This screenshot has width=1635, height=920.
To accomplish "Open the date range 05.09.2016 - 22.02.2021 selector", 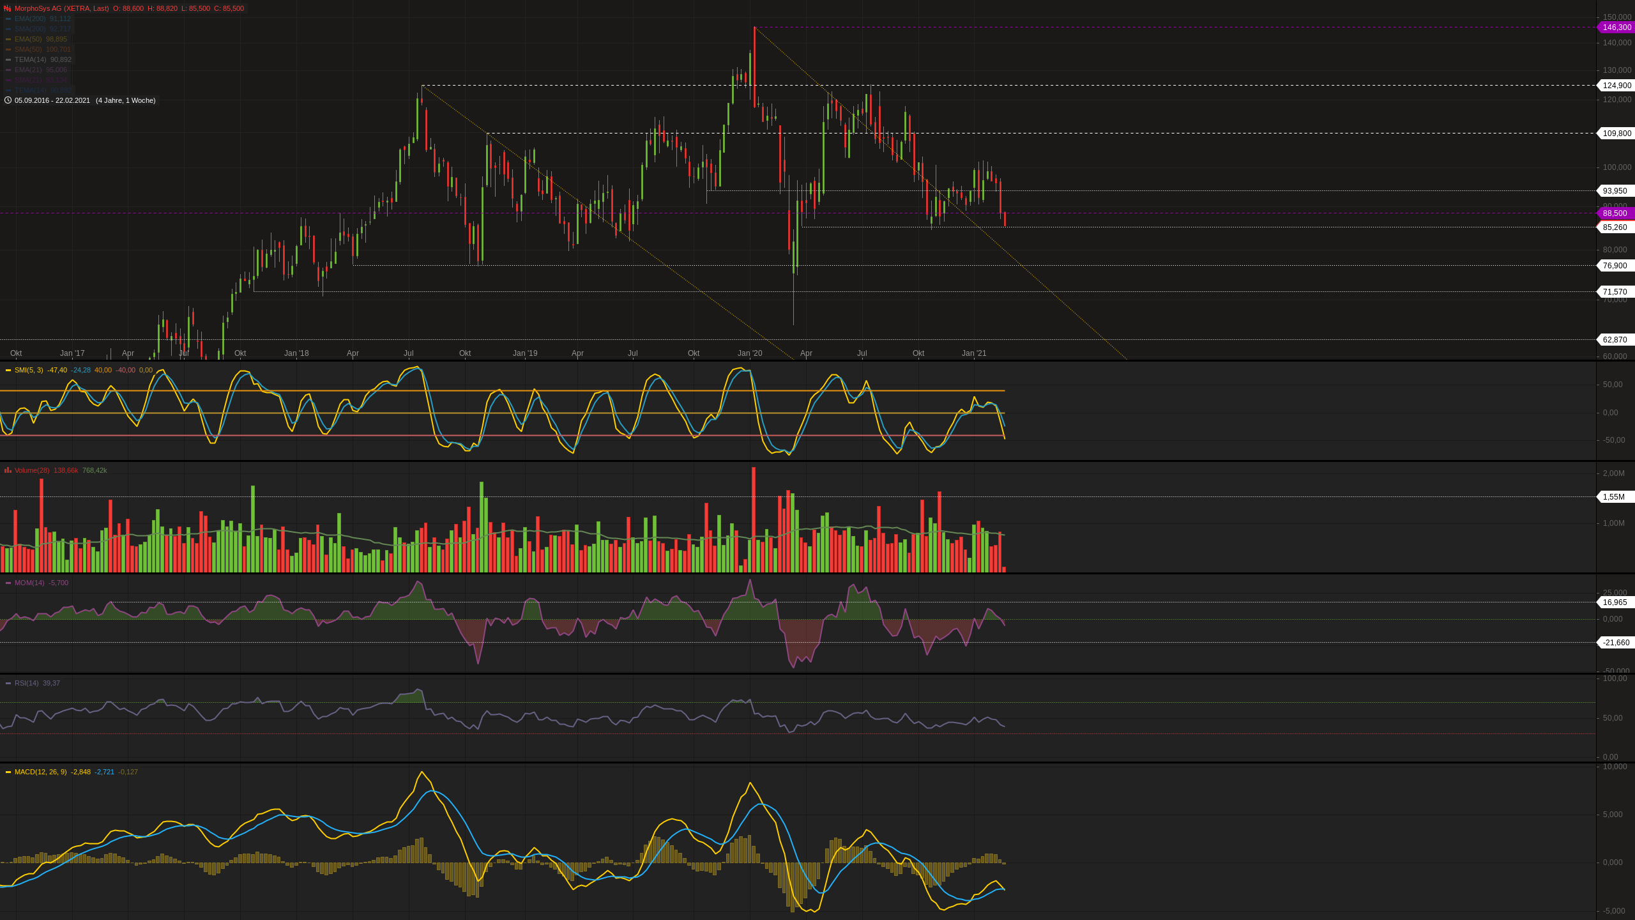I will pyautogui.click(x=52, y=100).
